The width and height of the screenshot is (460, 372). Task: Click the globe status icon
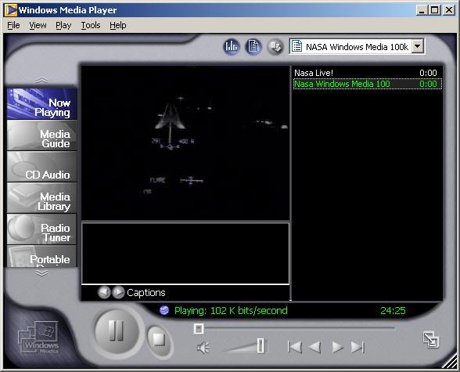pyautogui.click(x=164, y=310)
